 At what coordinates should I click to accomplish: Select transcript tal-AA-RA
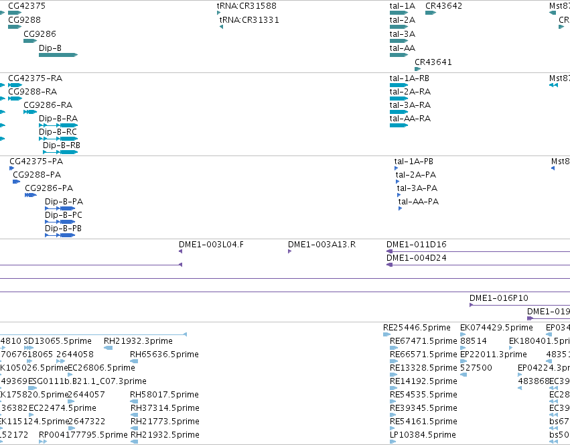410,118
